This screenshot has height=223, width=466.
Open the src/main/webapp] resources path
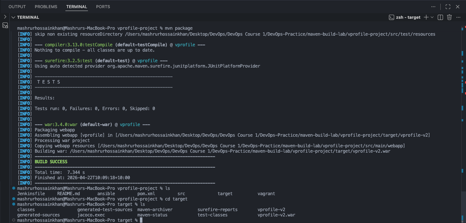[x=252, y=146]
